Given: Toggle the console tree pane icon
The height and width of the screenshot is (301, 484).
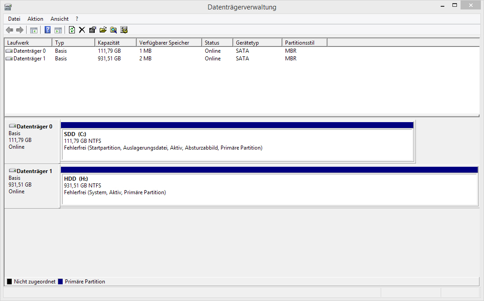Looking at the screenshot, I should (34, 30).
